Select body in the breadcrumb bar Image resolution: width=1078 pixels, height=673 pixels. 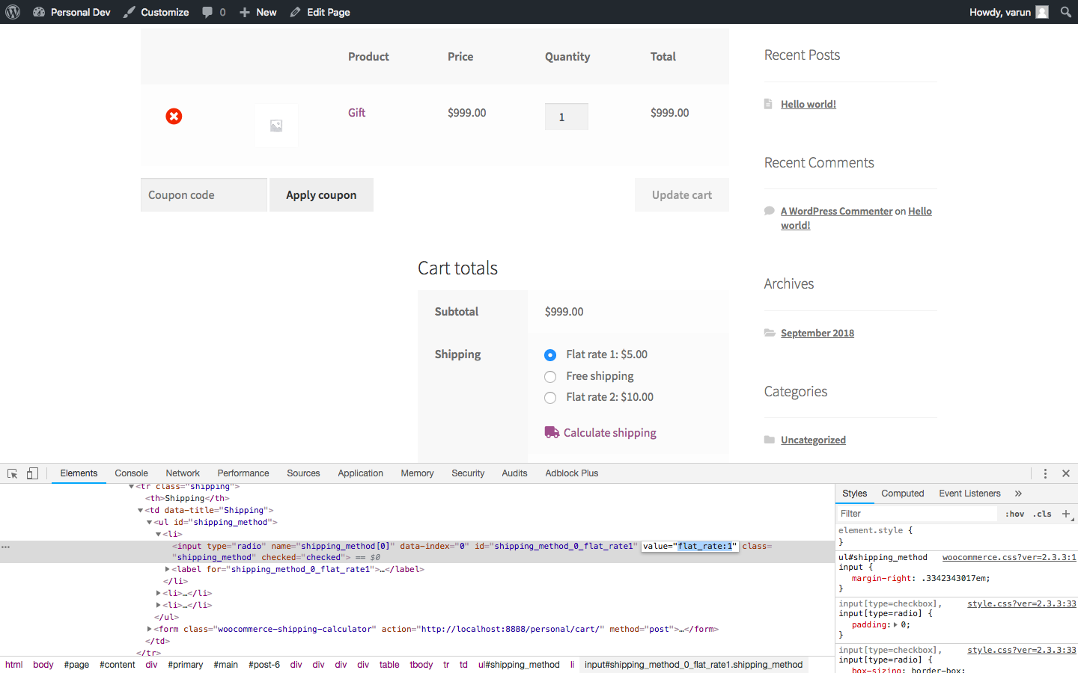pos(43,665)
